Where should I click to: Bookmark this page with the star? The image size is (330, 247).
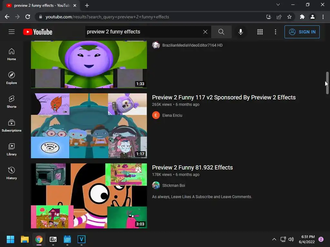point(289,17)
